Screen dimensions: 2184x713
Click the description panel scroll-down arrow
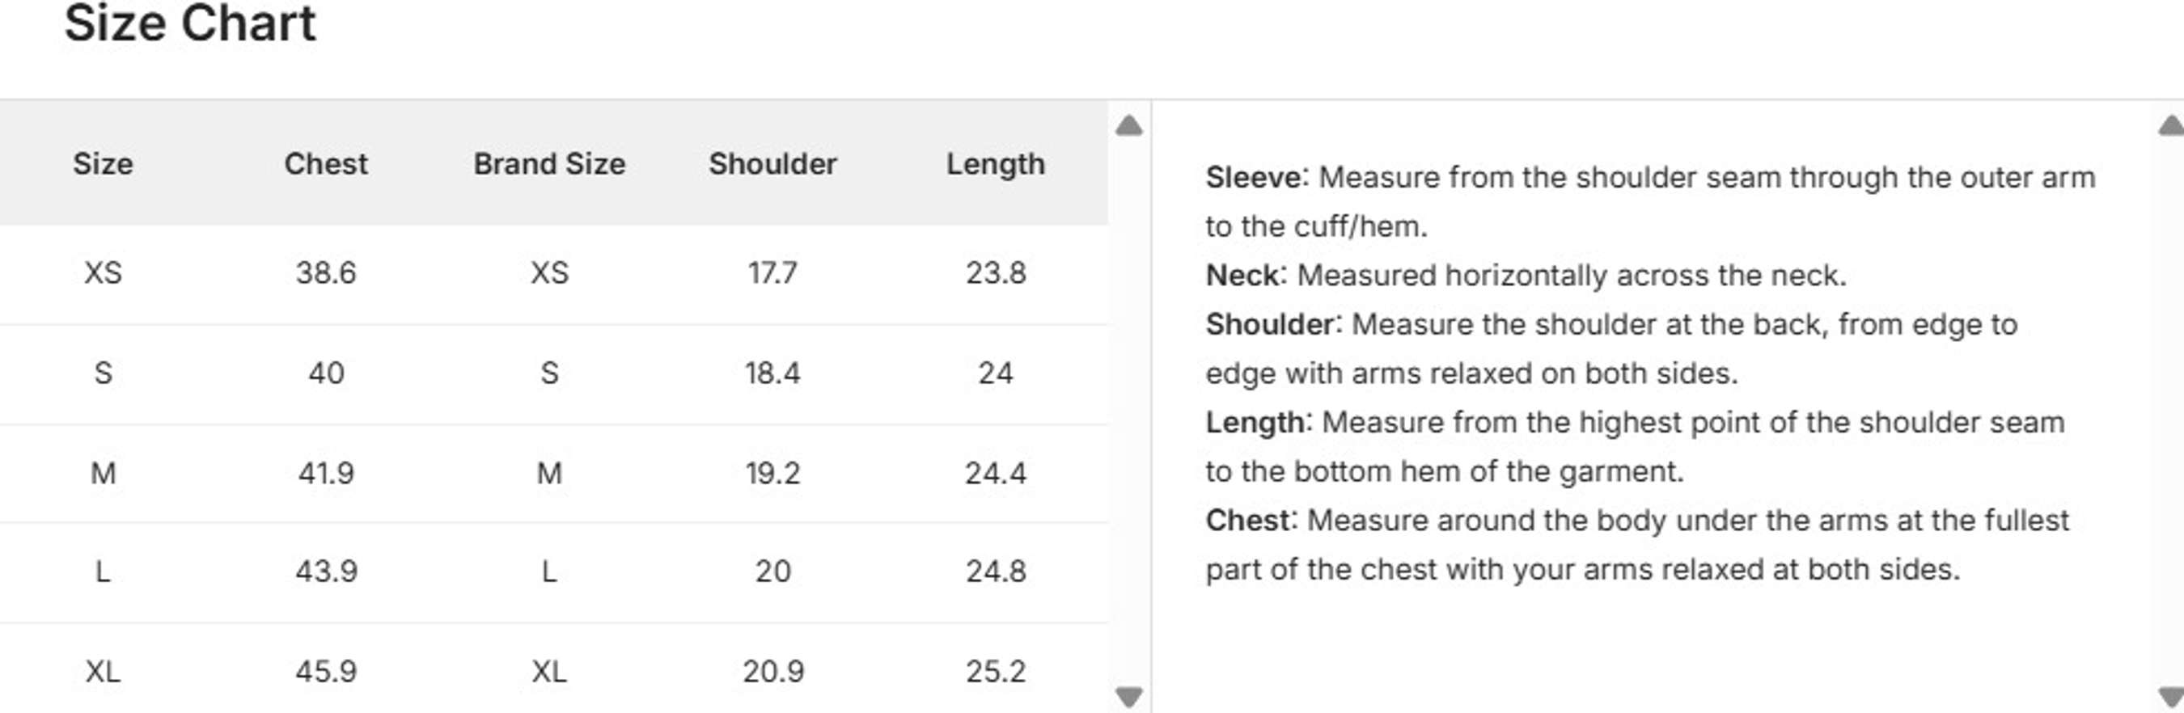point(2171,696)
